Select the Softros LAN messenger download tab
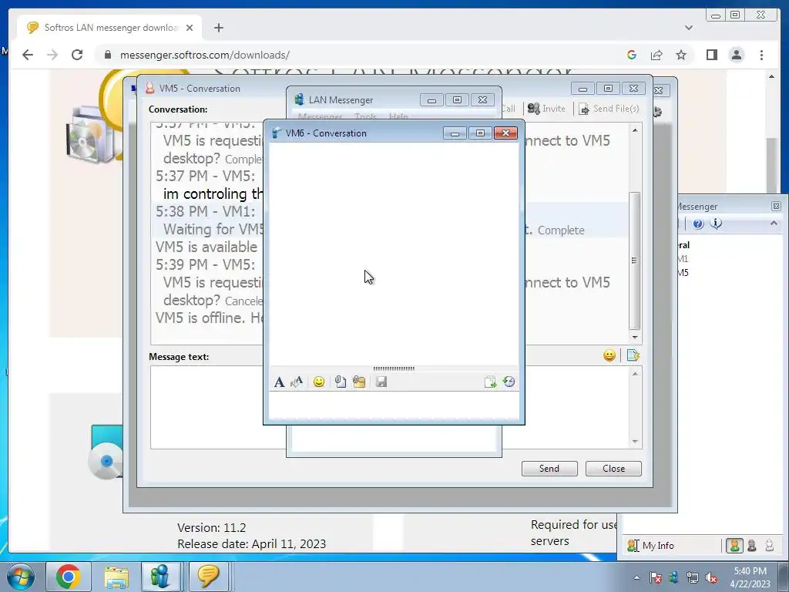Viewport: 789px width, 592px height. 109,28
